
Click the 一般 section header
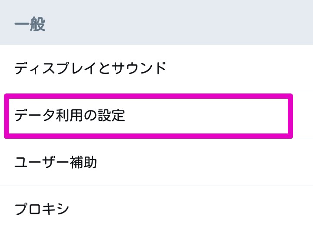[x=30, y=24]
